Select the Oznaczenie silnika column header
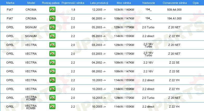The width and height of the screenshot is (204, 111). (175, 3)
